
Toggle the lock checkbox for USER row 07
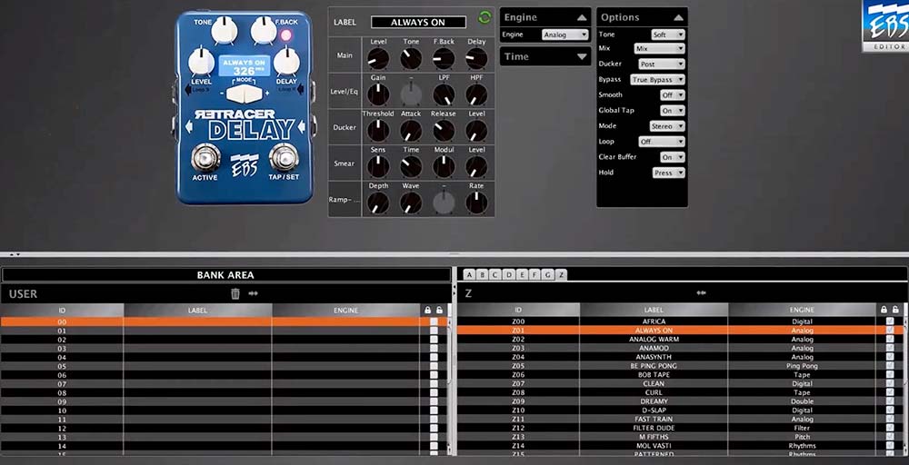[x=434, y=384]
